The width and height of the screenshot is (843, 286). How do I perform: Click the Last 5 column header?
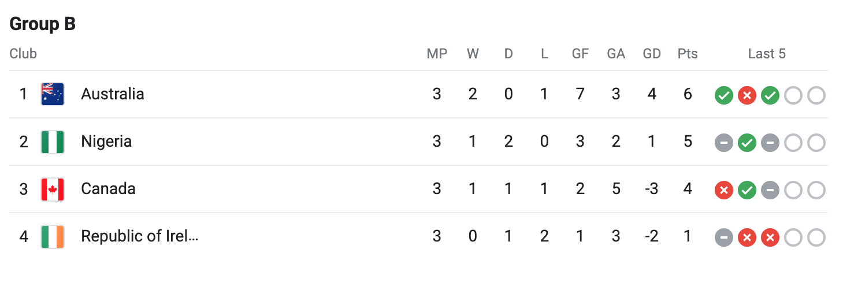[767, 54]
